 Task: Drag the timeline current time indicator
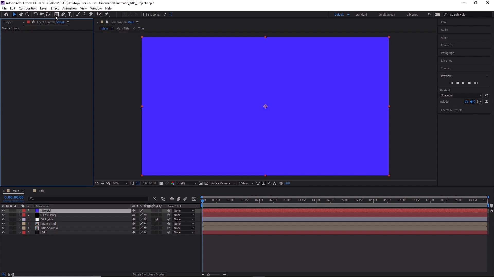tap(202, 200)
